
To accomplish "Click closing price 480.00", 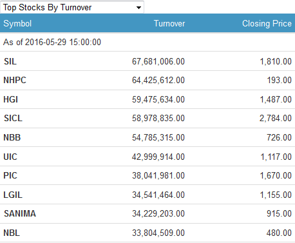I will (x=279, y=233).
